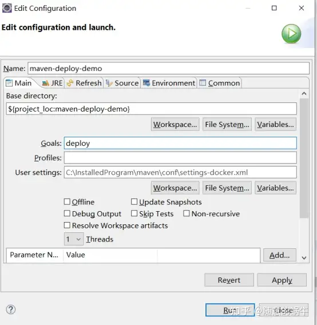Viewport: 317px width, 325px height.
Task: Open the Threads count dropdown
Action: [74, 239]
